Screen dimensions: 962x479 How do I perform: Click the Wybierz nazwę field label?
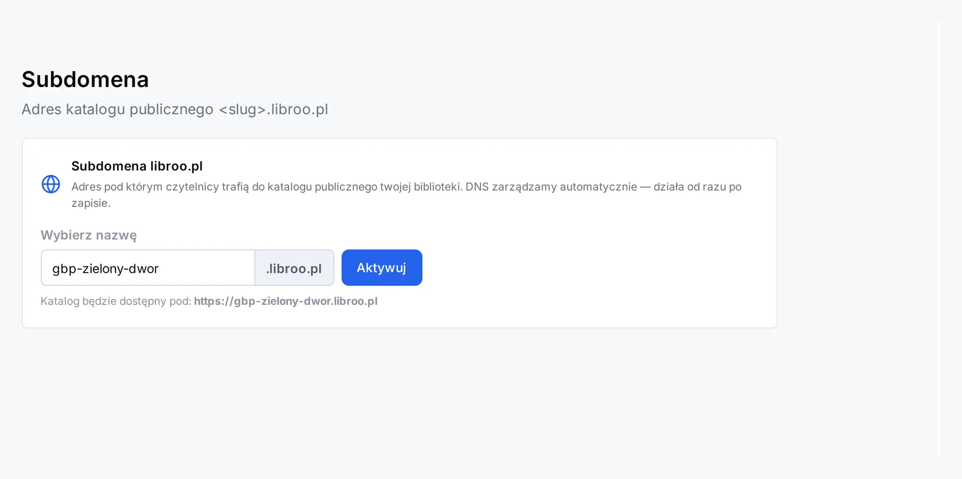click(89, 235)
